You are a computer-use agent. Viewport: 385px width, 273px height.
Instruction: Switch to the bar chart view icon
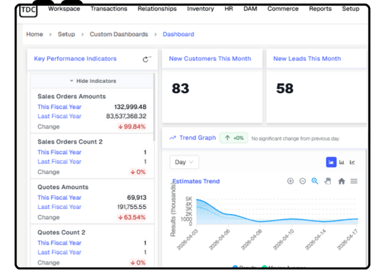[x=342, y=162]
